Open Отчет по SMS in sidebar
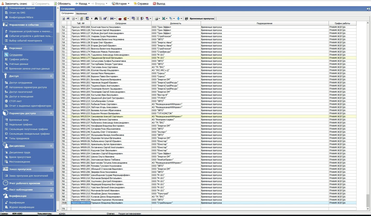 pos(17,13)
